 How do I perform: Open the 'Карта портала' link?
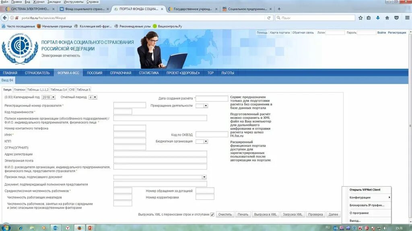tap(280, 33)
